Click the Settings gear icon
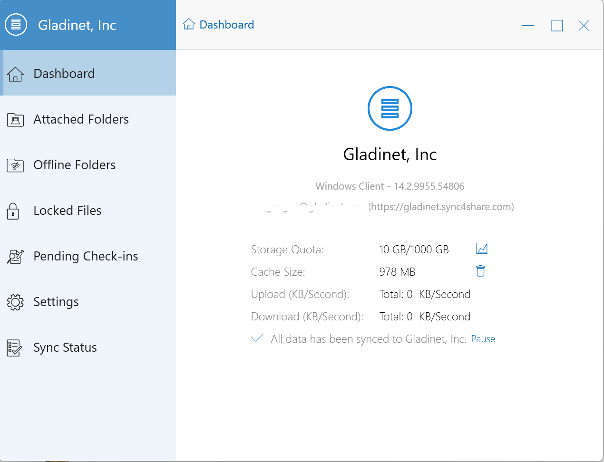Viewport: 604px width, 462px height. click(x=15, y=302)
